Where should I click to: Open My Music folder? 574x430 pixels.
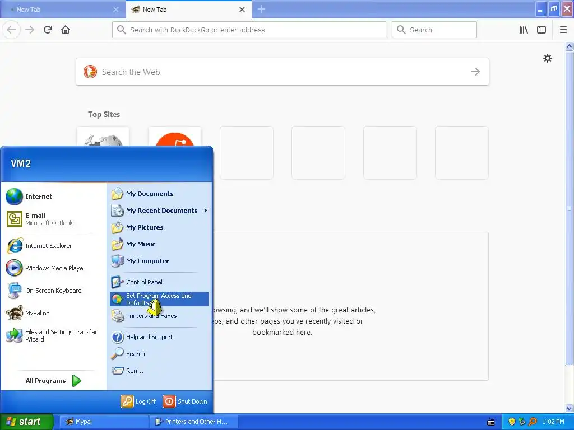(x=159, y=244)
